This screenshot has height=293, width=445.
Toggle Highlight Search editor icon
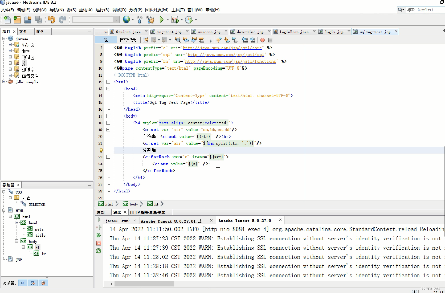[202, 40]
